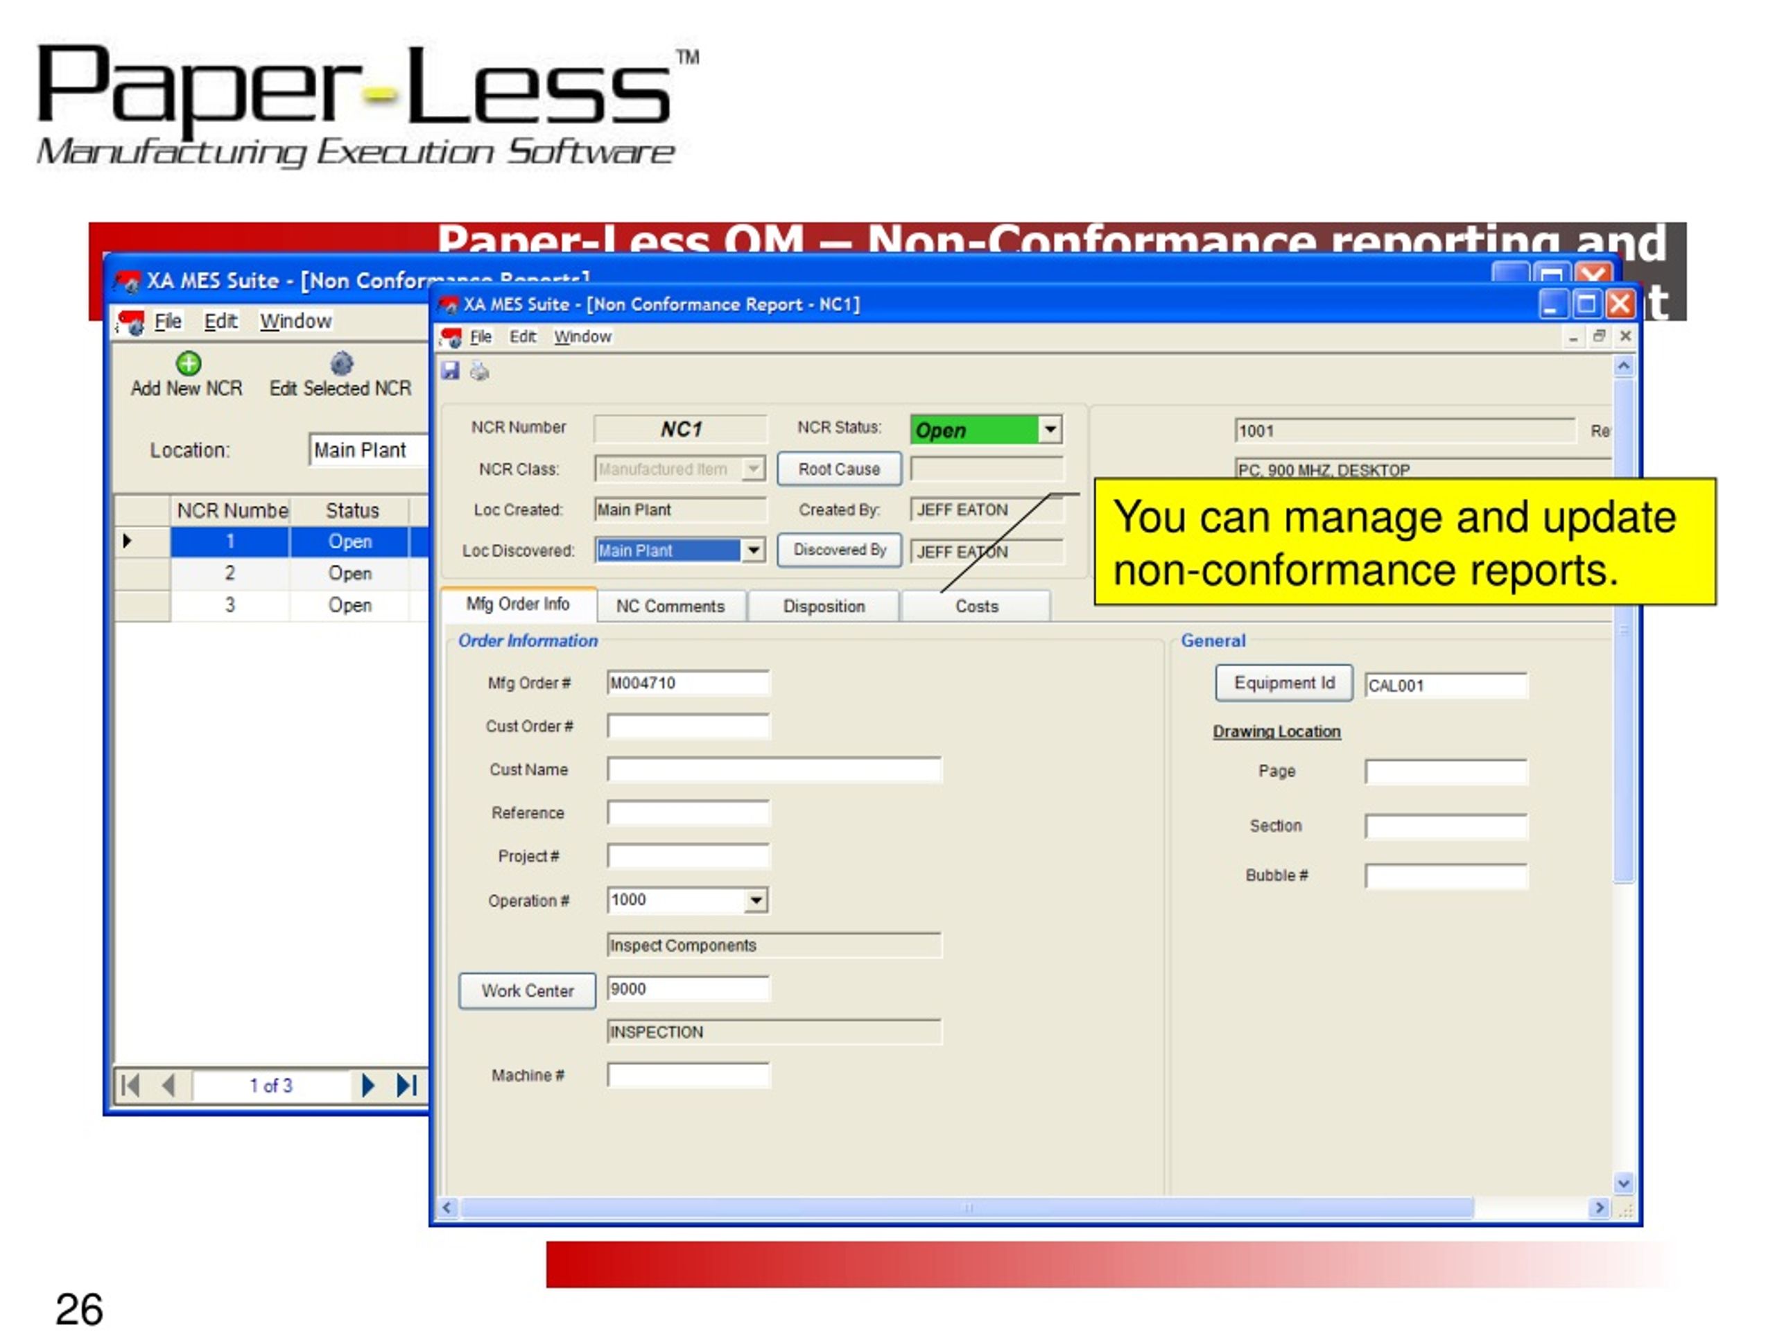Click the Drawing Location link
Screen dimensions: 1775x1331
pyautogui.click(x=1276, y=731)
